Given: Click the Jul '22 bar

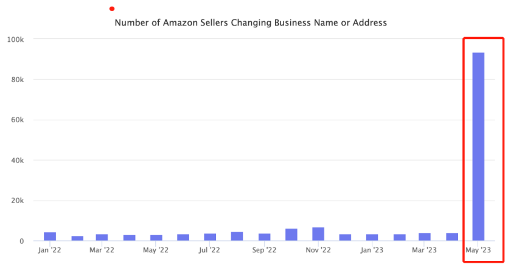Looking at the screenshot, I should coord(210,237).
